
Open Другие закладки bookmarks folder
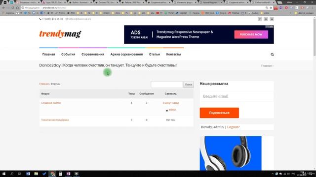click(x=304, y=13)
